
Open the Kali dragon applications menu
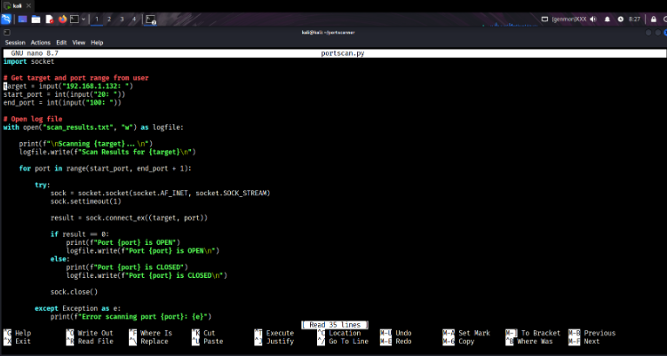tap(6, 20)
